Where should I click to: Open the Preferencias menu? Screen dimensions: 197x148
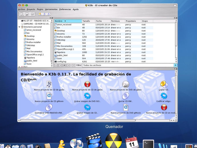pyautogui.click(x=65, y=9)
